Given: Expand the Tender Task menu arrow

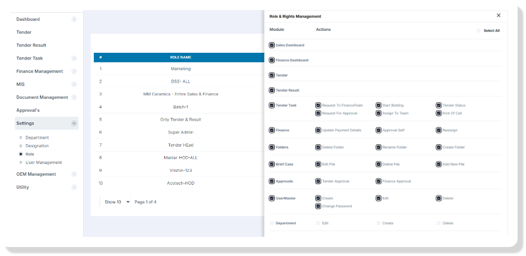Looking at the screenshot, I should [74, 58].
